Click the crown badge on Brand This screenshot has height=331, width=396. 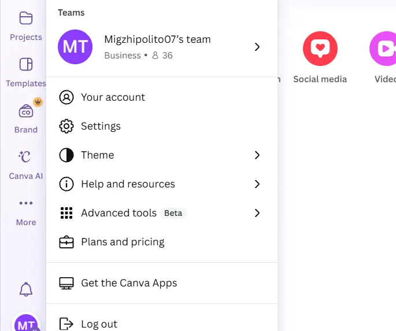coord(38,102)
